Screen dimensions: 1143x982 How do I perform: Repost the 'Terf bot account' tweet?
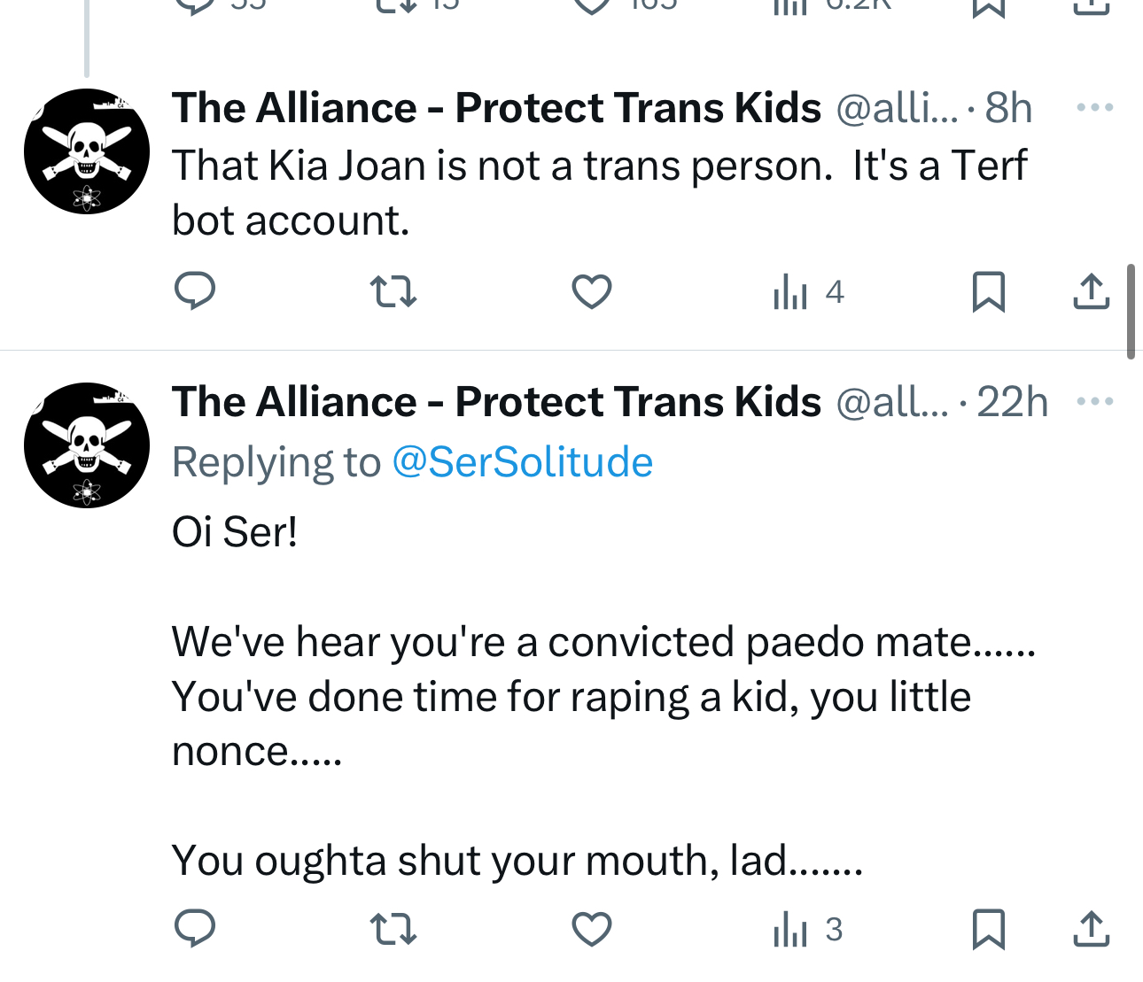pos(393,291)
